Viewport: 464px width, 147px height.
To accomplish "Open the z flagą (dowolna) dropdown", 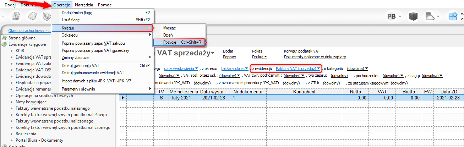I will [432, 75].
